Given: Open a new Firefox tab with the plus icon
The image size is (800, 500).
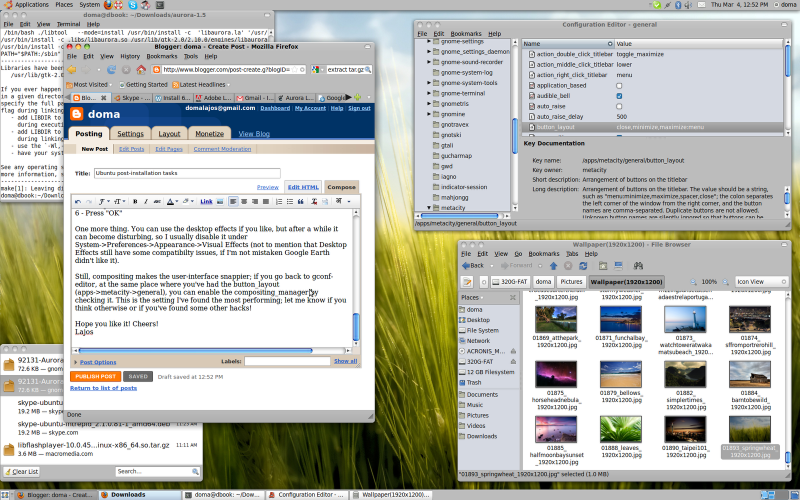Looking at the screenshot, I should pyautogui.click(x=357, y=97).
